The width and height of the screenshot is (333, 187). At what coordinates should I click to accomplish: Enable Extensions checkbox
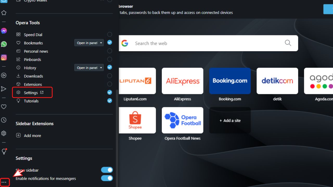click(110, 84)
